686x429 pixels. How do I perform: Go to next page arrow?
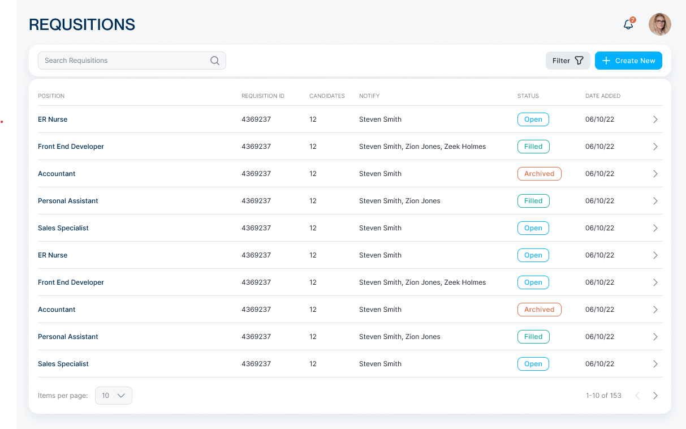(655, 396)
